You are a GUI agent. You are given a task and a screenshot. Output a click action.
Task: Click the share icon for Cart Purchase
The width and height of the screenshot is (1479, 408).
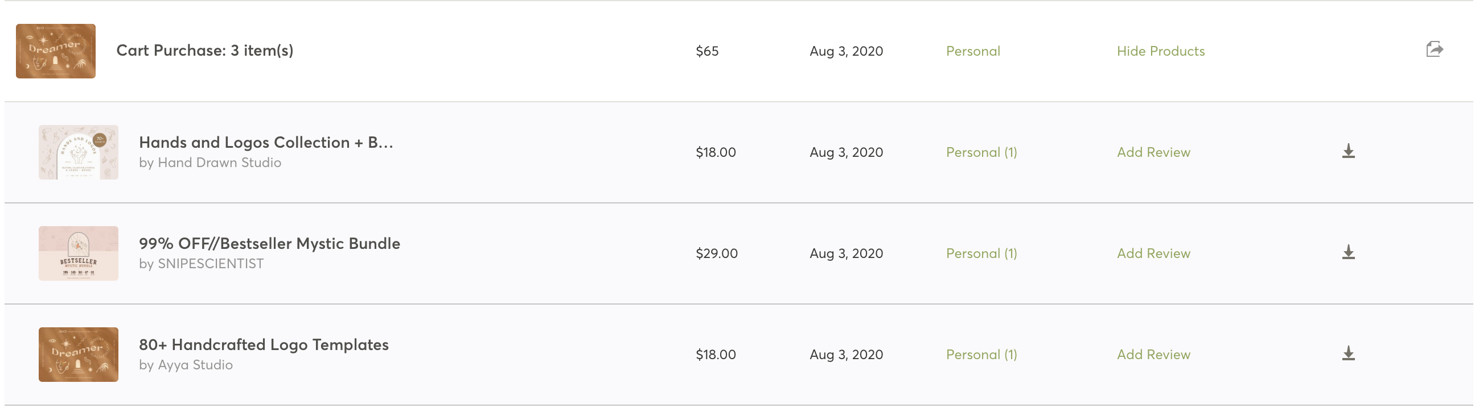point(1434,49)
